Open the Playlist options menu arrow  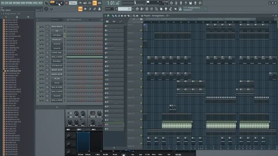[x=105, y=16]
